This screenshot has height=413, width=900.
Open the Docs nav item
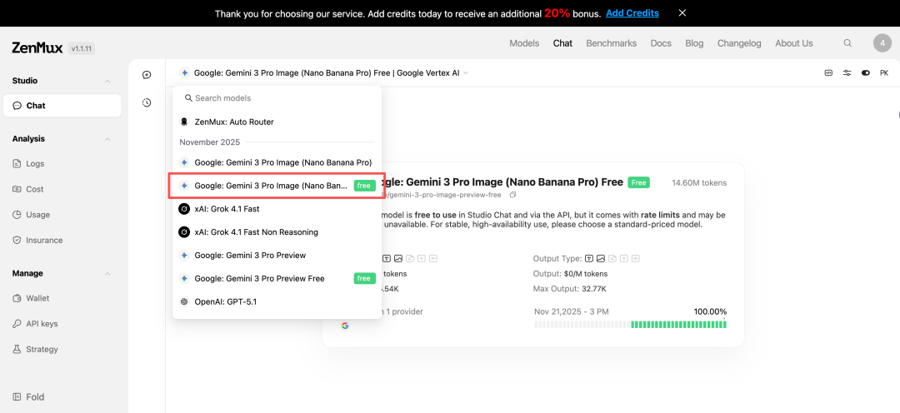(x=661, y=43)
